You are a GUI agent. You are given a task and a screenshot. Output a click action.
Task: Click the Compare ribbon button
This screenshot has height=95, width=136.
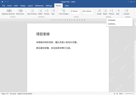click(x=126, y=12)
